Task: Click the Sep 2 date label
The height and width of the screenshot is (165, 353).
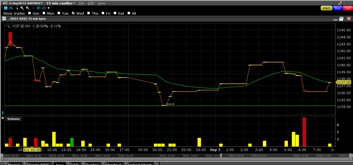Action: coord(215,150)
